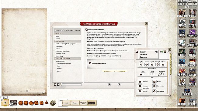Click the +/- modifiers toolbar icon
Image resolution: width=198 pixels, height=111 pixels.
[190, 4]
